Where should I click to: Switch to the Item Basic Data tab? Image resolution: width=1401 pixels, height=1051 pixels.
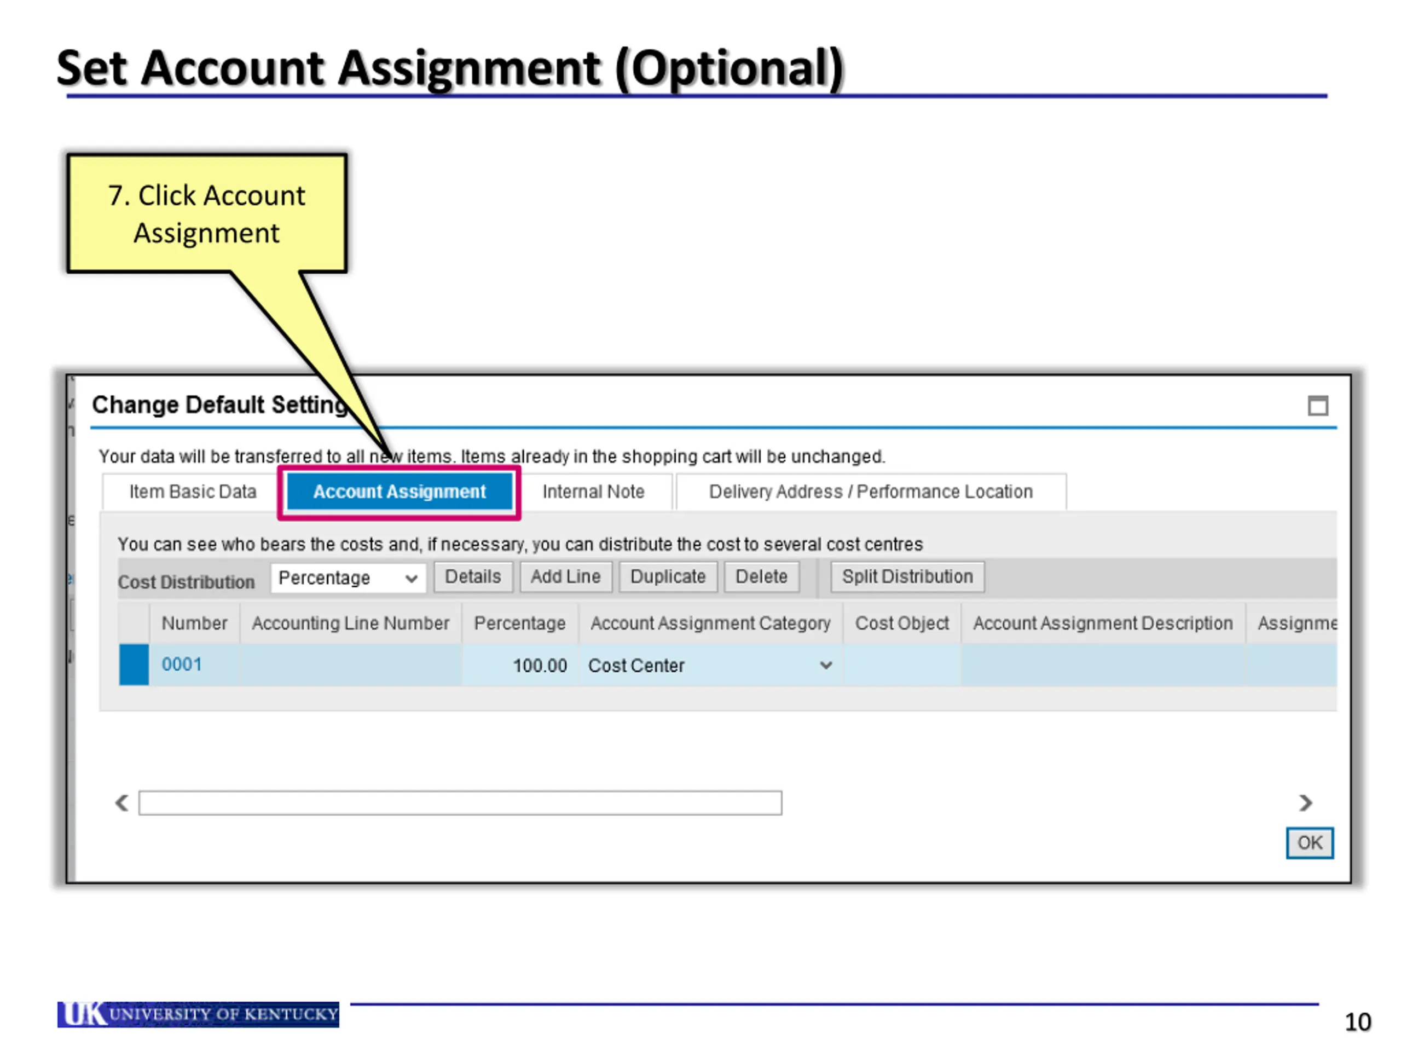tap(193, 492)
